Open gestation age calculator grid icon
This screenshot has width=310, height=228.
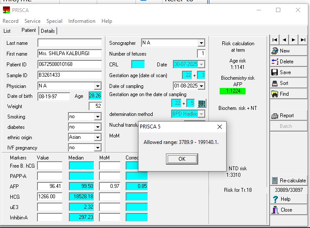pyautogui.click(x=202, y=103)
